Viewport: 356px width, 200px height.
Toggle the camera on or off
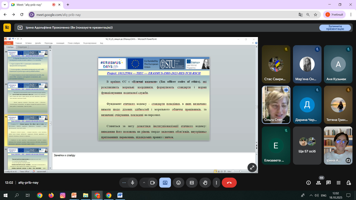pyautogui.click(x=152, y=183)
